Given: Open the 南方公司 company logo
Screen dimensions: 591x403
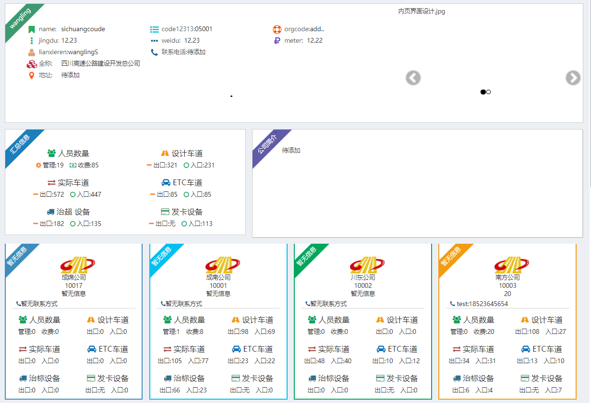Looking at the screenshot, I should click(x=511, y=265).
